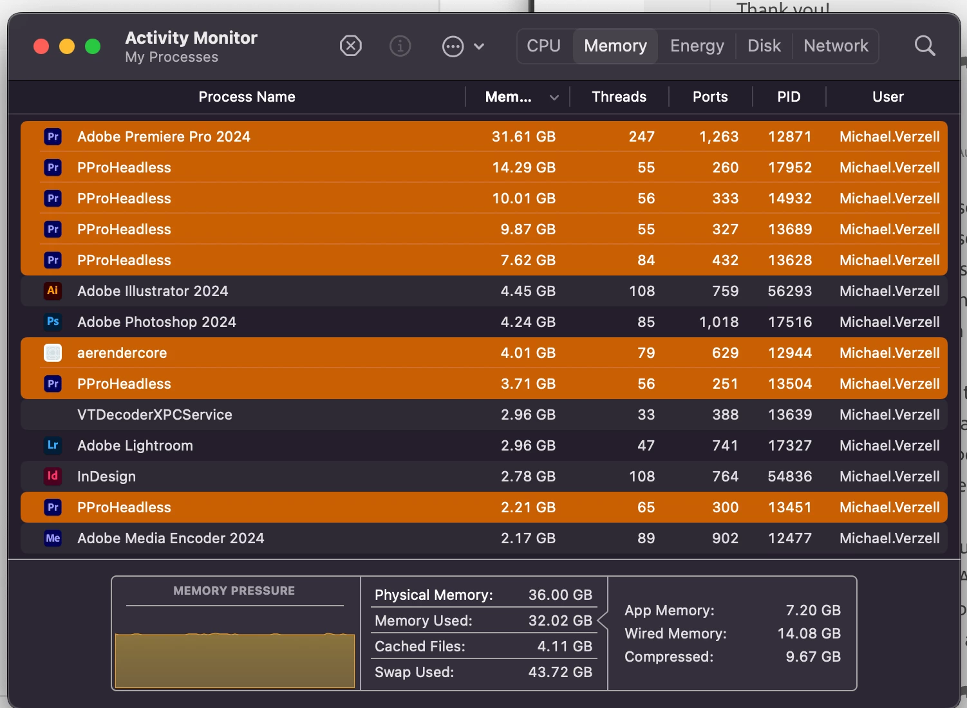Switch to the CPU tab

coord(544,46)
